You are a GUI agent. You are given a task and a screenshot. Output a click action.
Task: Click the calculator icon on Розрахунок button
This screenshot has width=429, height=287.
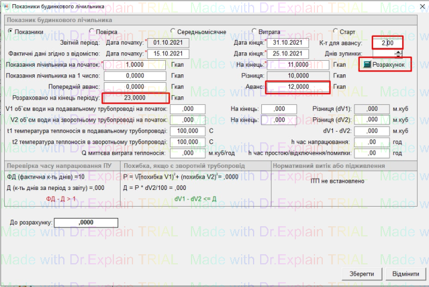tap(367, 64)
